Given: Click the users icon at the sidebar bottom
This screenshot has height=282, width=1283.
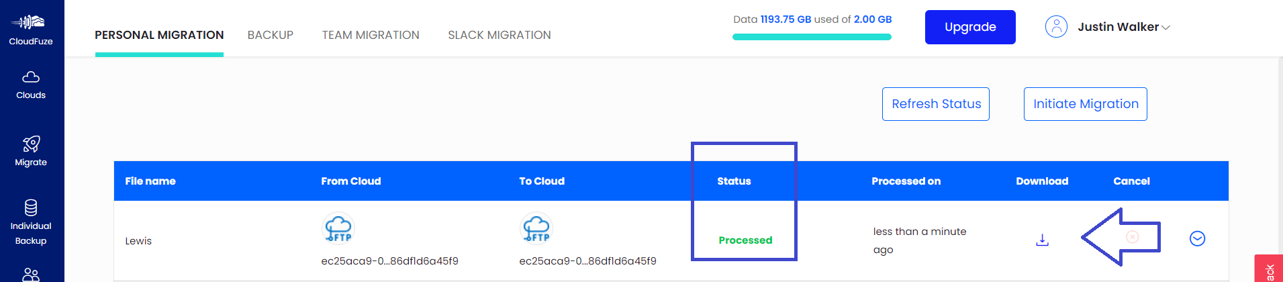Looking at the screenshot, I should tap(31, 275).
